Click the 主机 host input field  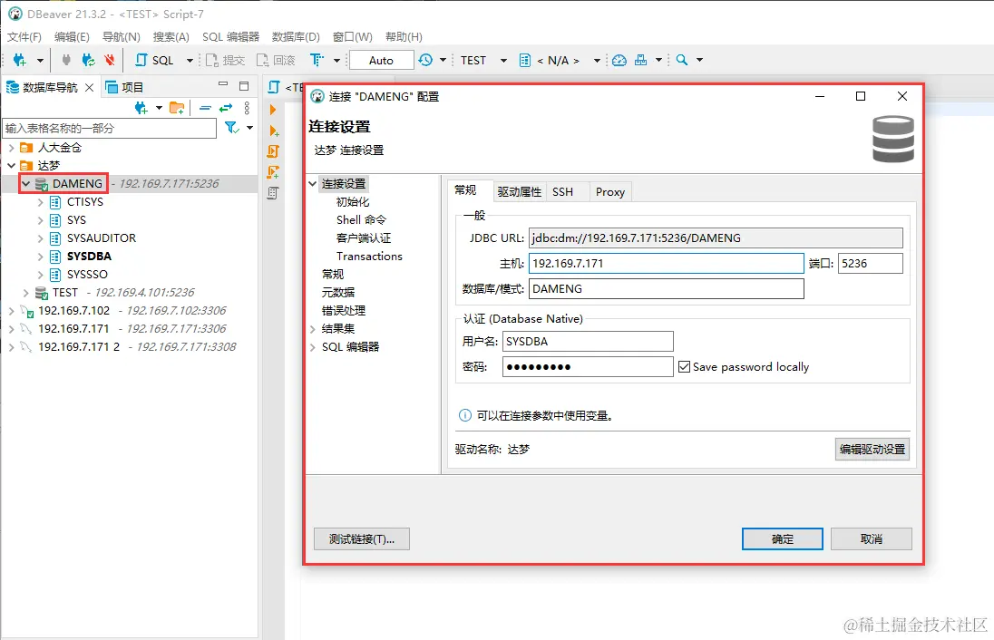point(667,264)
